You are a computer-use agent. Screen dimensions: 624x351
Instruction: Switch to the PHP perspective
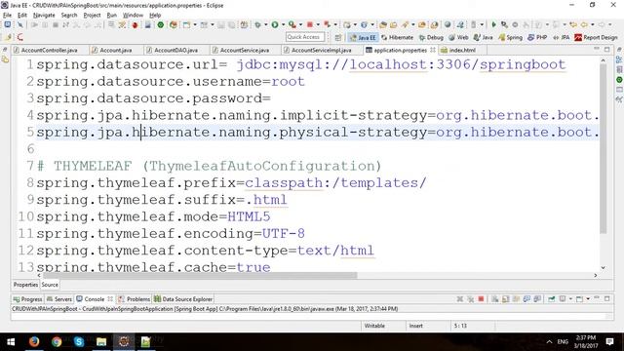click(537, 37)
